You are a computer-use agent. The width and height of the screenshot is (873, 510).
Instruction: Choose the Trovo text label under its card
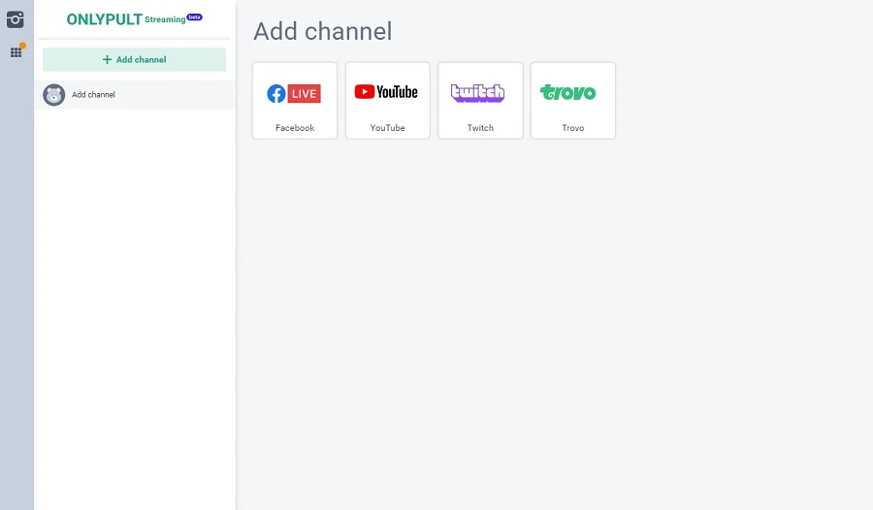[573, 128]
